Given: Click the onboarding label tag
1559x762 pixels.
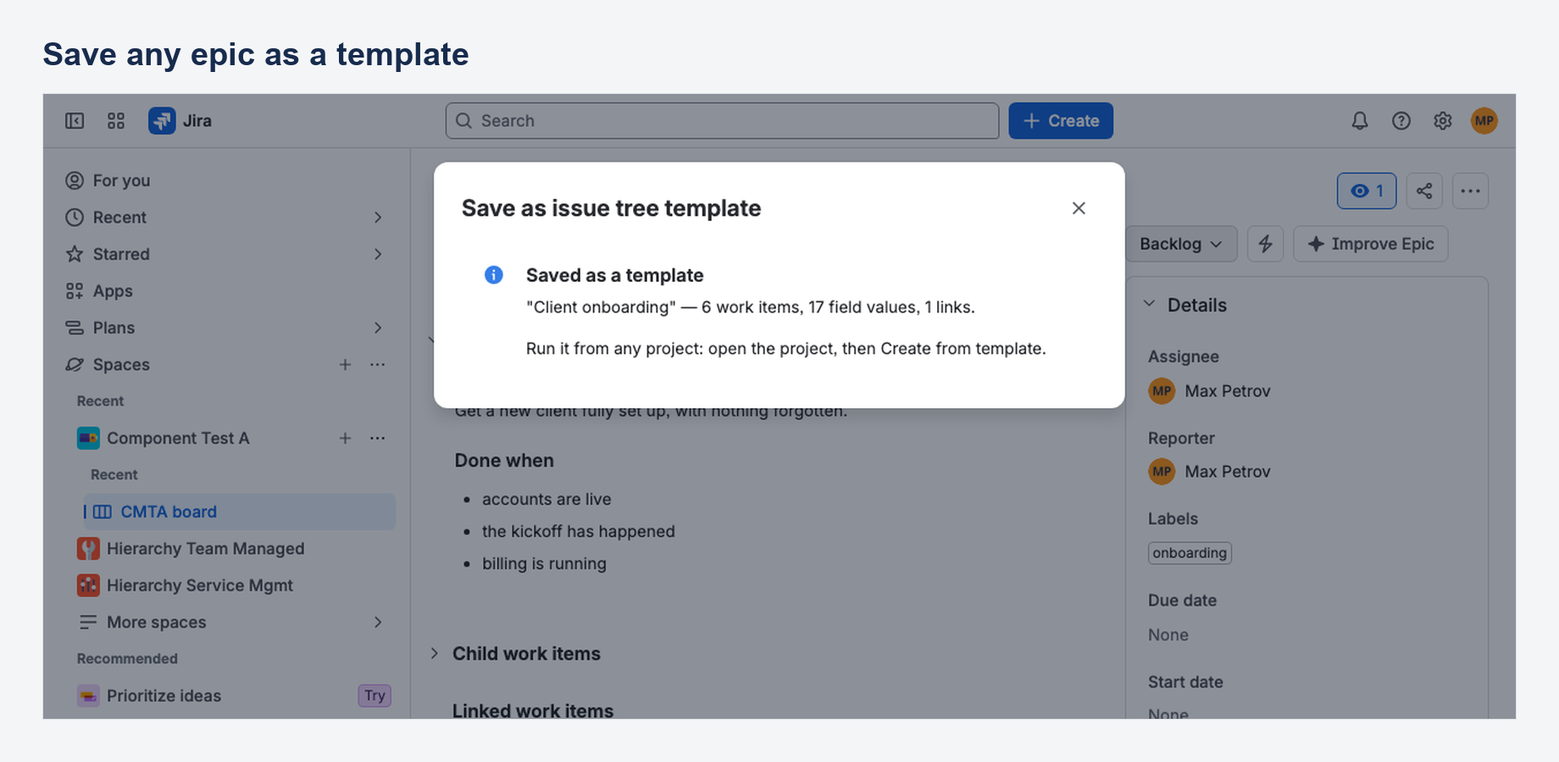Looking at the screenshot, I should click(1190, 553).
